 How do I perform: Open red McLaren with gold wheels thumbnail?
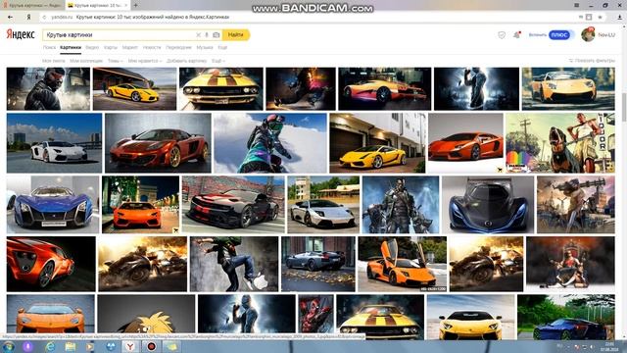coord(158,143)
